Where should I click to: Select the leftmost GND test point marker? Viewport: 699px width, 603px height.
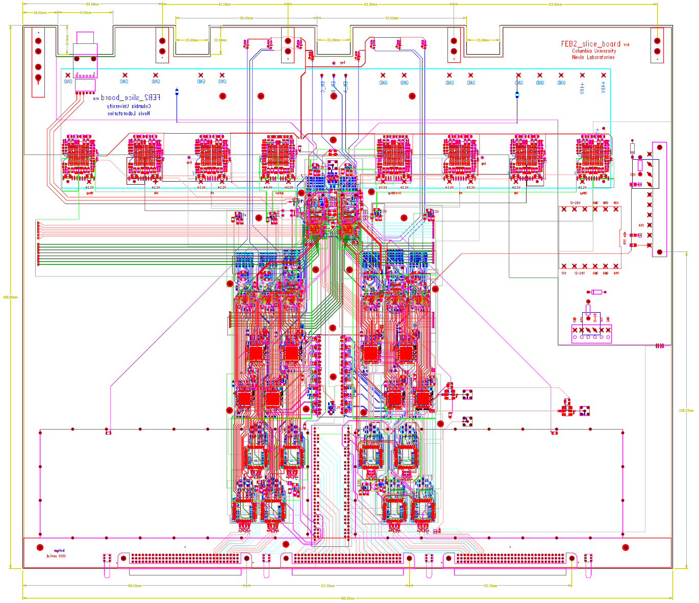click(68, 75)
